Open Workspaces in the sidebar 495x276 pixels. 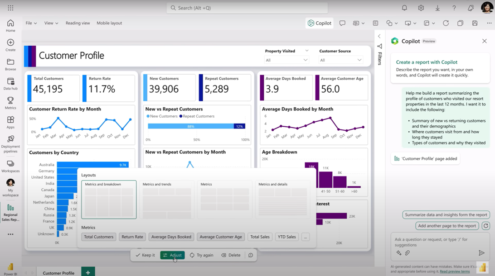10,167
